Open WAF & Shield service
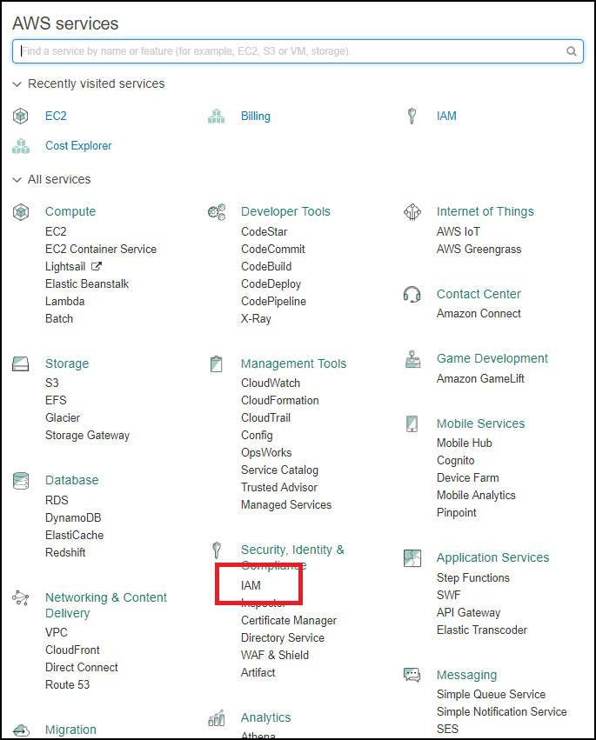This screenshot has width=596, height=740. click(275, 656)
